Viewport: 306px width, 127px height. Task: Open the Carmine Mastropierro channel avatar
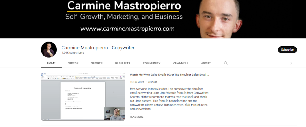(x=49, y=49)
